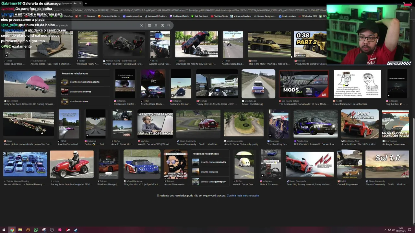Open the 'Mods Assetto Corsa' red Ferrari thumbnail
Viewport: 415px width, 233px height.
(x=360, y=124)
